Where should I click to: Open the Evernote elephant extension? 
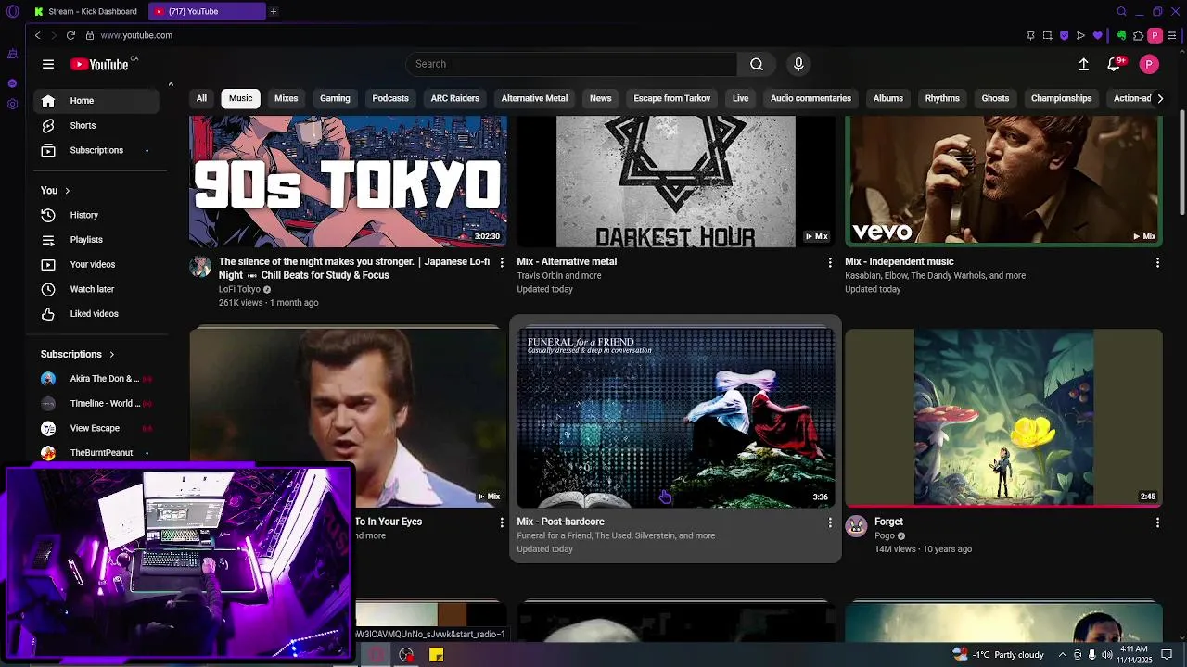coord(1121,35)
